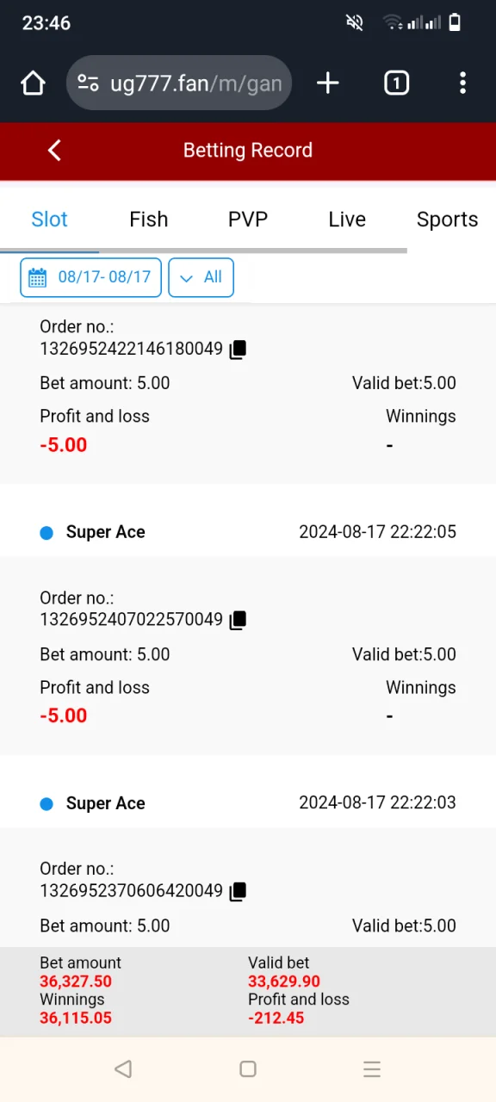Screen dimensions: 496x1102
Task: Select the Sports tab
Action: pos(447,220)
